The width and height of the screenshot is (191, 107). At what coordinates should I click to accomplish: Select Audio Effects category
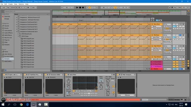[x=8, y=33]
